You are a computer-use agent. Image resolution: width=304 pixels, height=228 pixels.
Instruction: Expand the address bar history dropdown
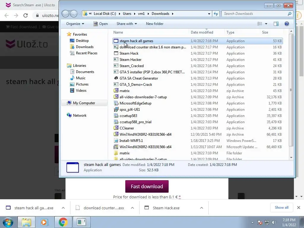[209, 14]
